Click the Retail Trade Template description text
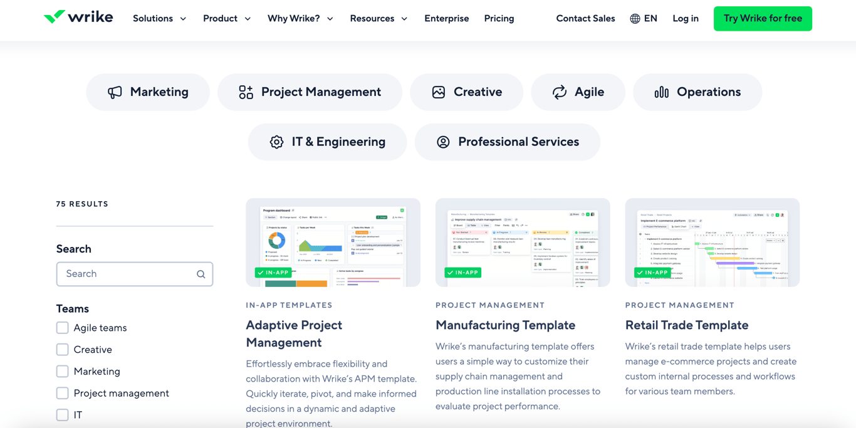Image resolution: width=856 pixels, height=428 pixels. [x=711, y=369]
